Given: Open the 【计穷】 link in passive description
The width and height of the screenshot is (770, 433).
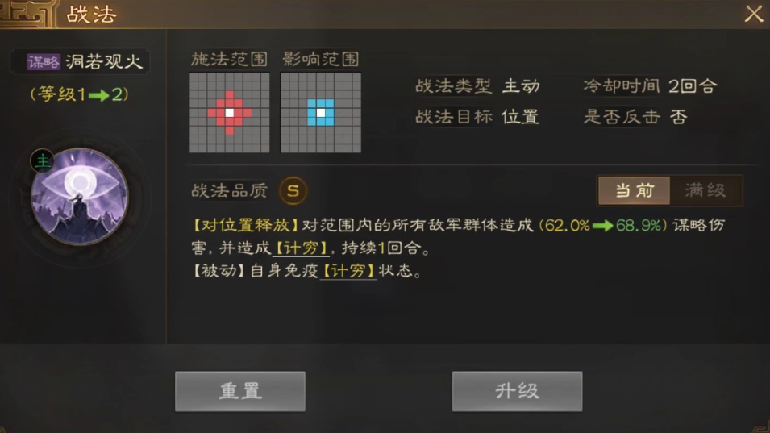Looking at the screenshot, I should coord(348,270).
